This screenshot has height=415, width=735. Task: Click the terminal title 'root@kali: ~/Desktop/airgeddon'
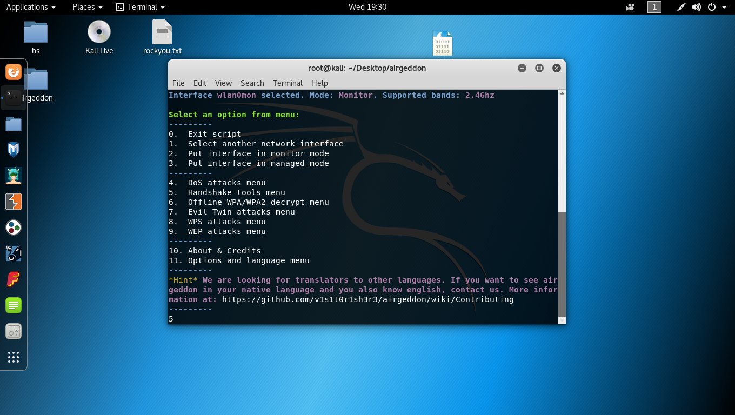coord(367,68)
